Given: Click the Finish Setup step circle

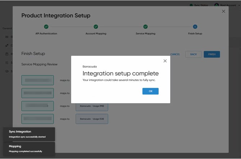Looking at the screenshot, I should coord(195,26).
